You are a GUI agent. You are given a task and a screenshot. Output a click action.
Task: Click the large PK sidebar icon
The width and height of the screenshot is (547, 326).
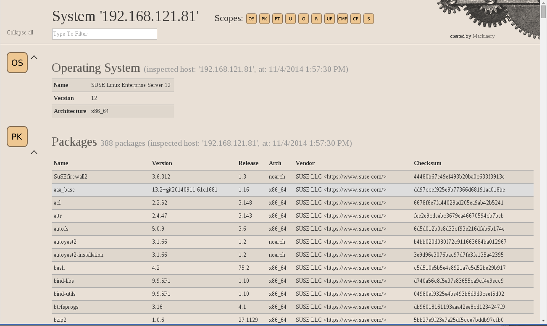click(x=17, y=137)
